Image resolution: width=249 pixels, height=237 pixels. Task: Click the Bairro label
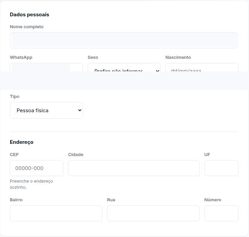pyautogui.click(x=16, y=200)
